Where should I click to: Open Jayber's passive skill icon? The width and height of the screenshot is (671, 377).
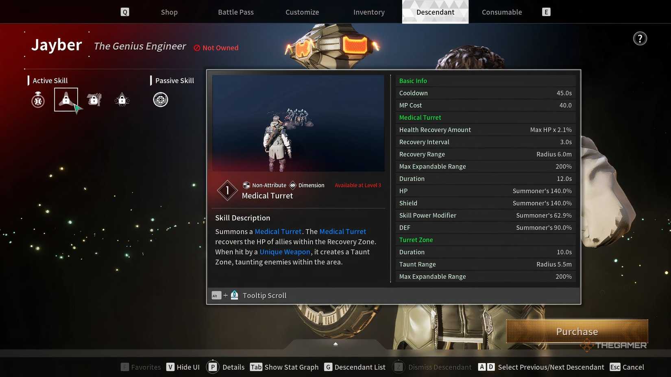click(x=161, y=100)
